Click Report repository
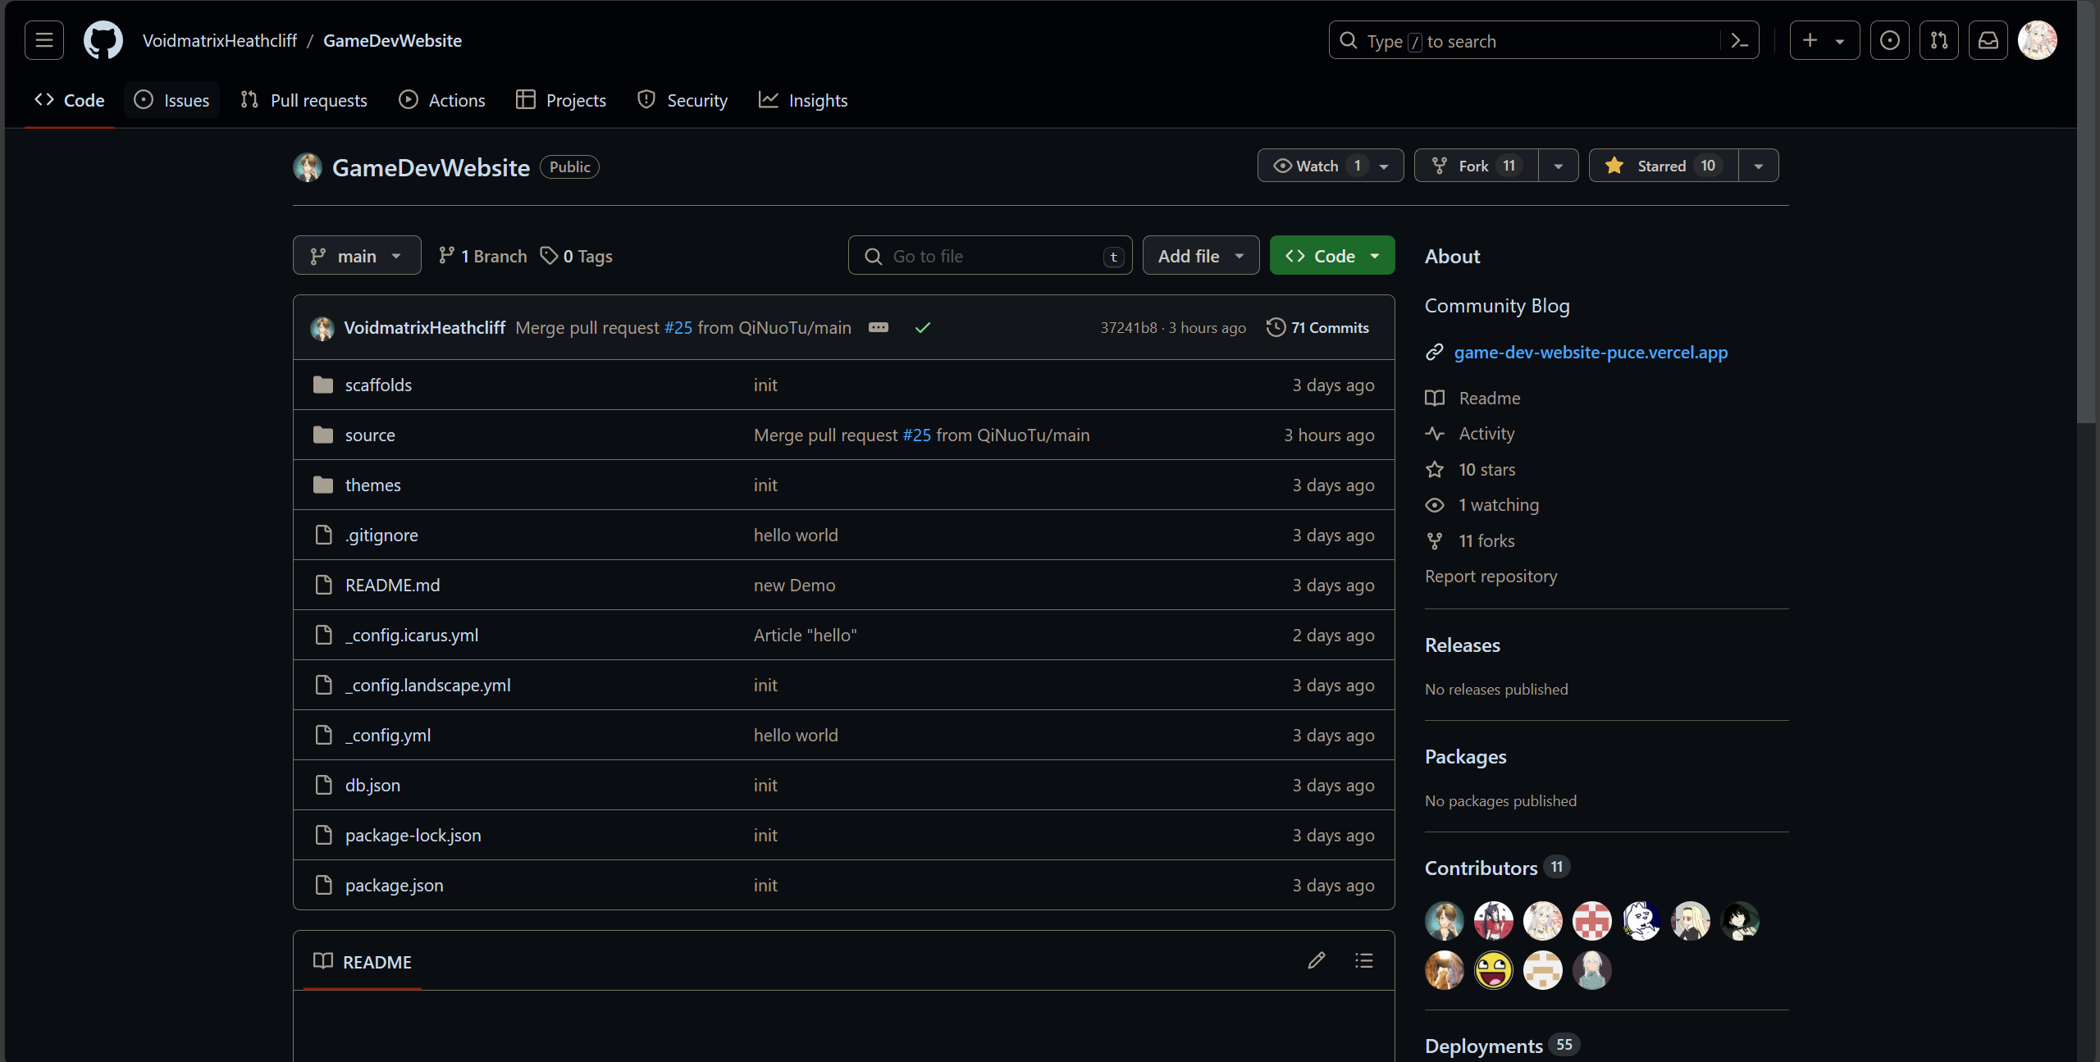 1491,576
